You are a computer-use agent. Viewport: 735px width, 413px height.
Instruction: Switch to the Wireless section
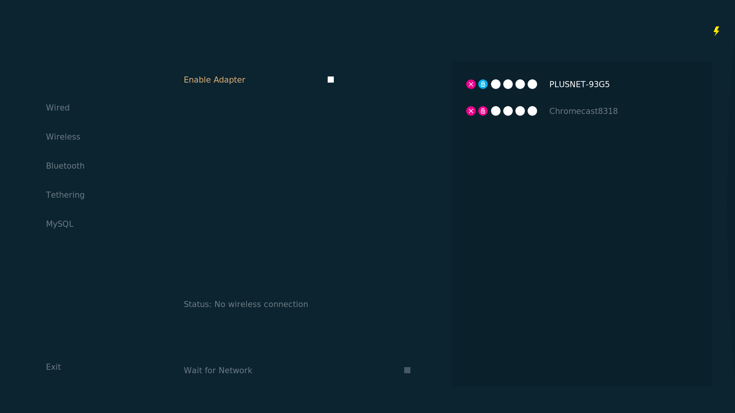coord(63,137)
